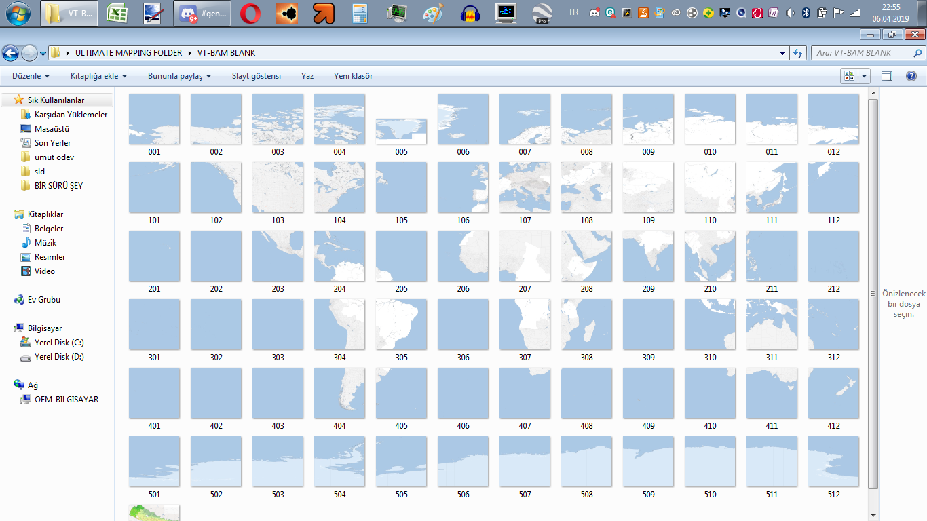Change view with the view icon
The image size is (927, 521).
(x=849, y=76)
